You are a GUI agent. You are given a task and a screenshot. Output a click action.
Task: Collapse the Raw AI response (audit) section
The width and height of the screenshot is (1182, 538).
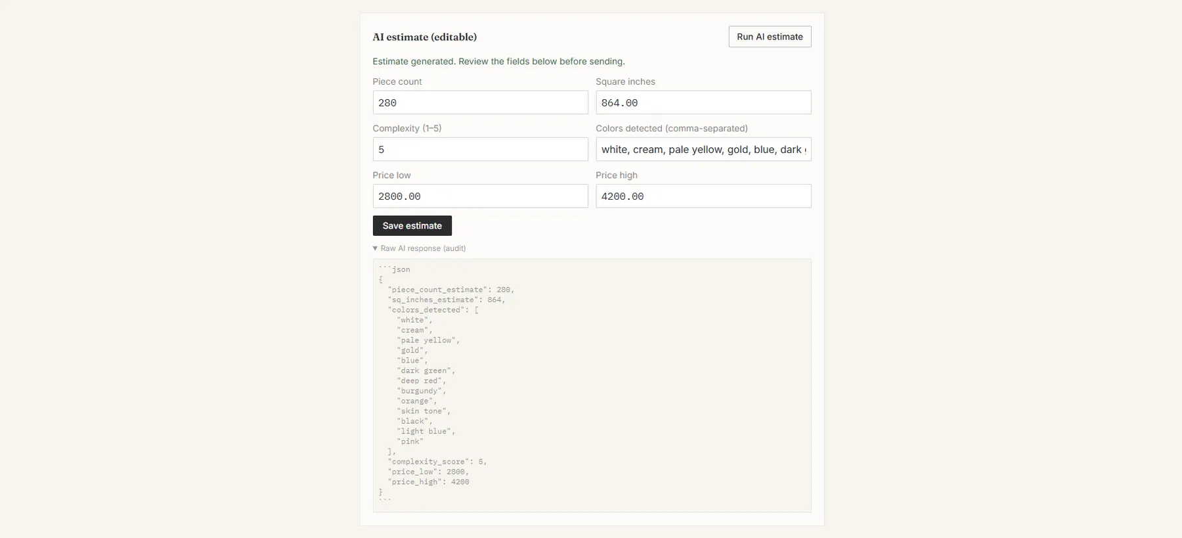tap(420, 248)
